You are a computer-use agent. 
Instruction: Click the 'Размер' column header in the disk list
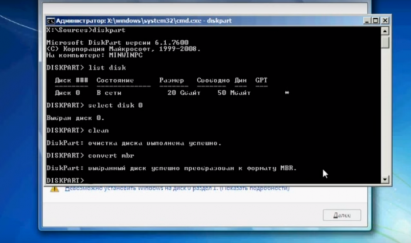[171, 80]
